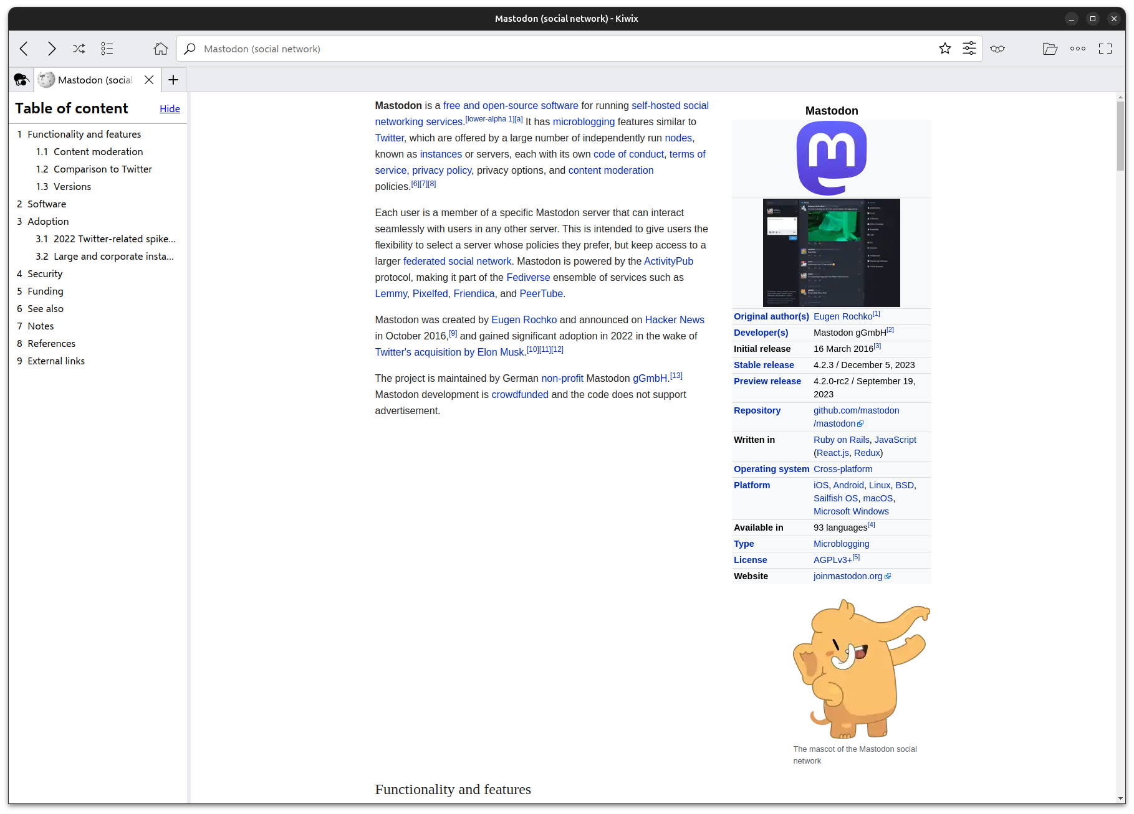Open search filter options sliders icon
The height and width of the screenshot is (814, 1134).
click(969, 49)
